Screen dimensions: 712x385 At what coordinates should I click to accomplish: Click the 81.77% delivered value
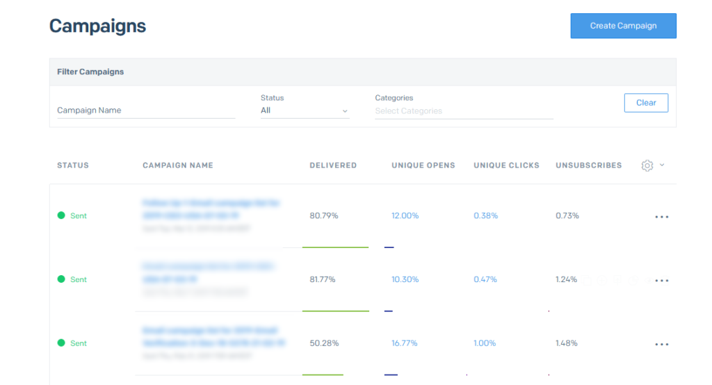pyautogui.click(x=323, y=279)
